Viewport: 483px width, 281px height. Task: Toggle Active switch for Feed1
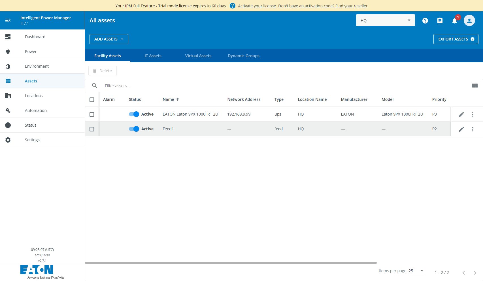[x=134, y=129]
